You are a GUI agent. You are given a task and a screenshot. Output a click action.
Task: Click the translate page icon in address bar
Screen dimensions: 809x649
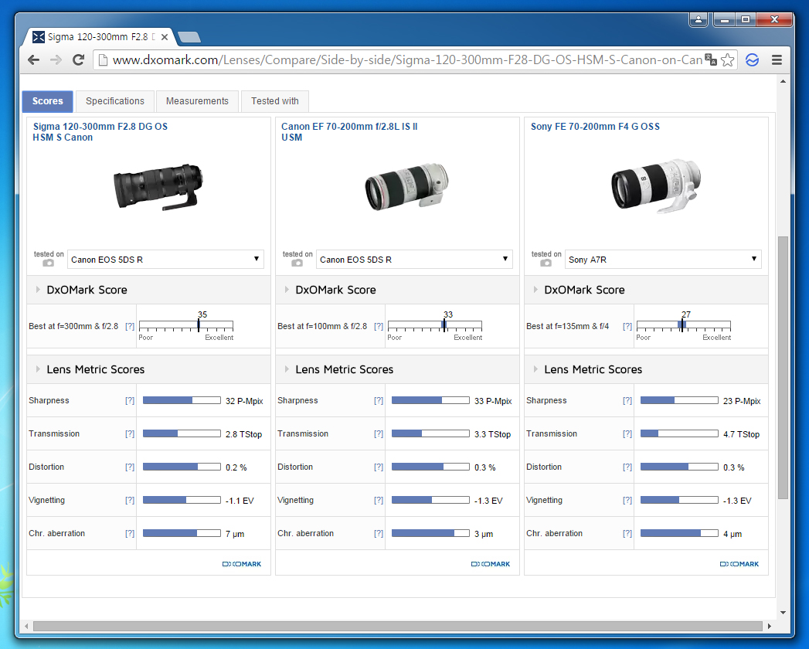pos(710,59)
